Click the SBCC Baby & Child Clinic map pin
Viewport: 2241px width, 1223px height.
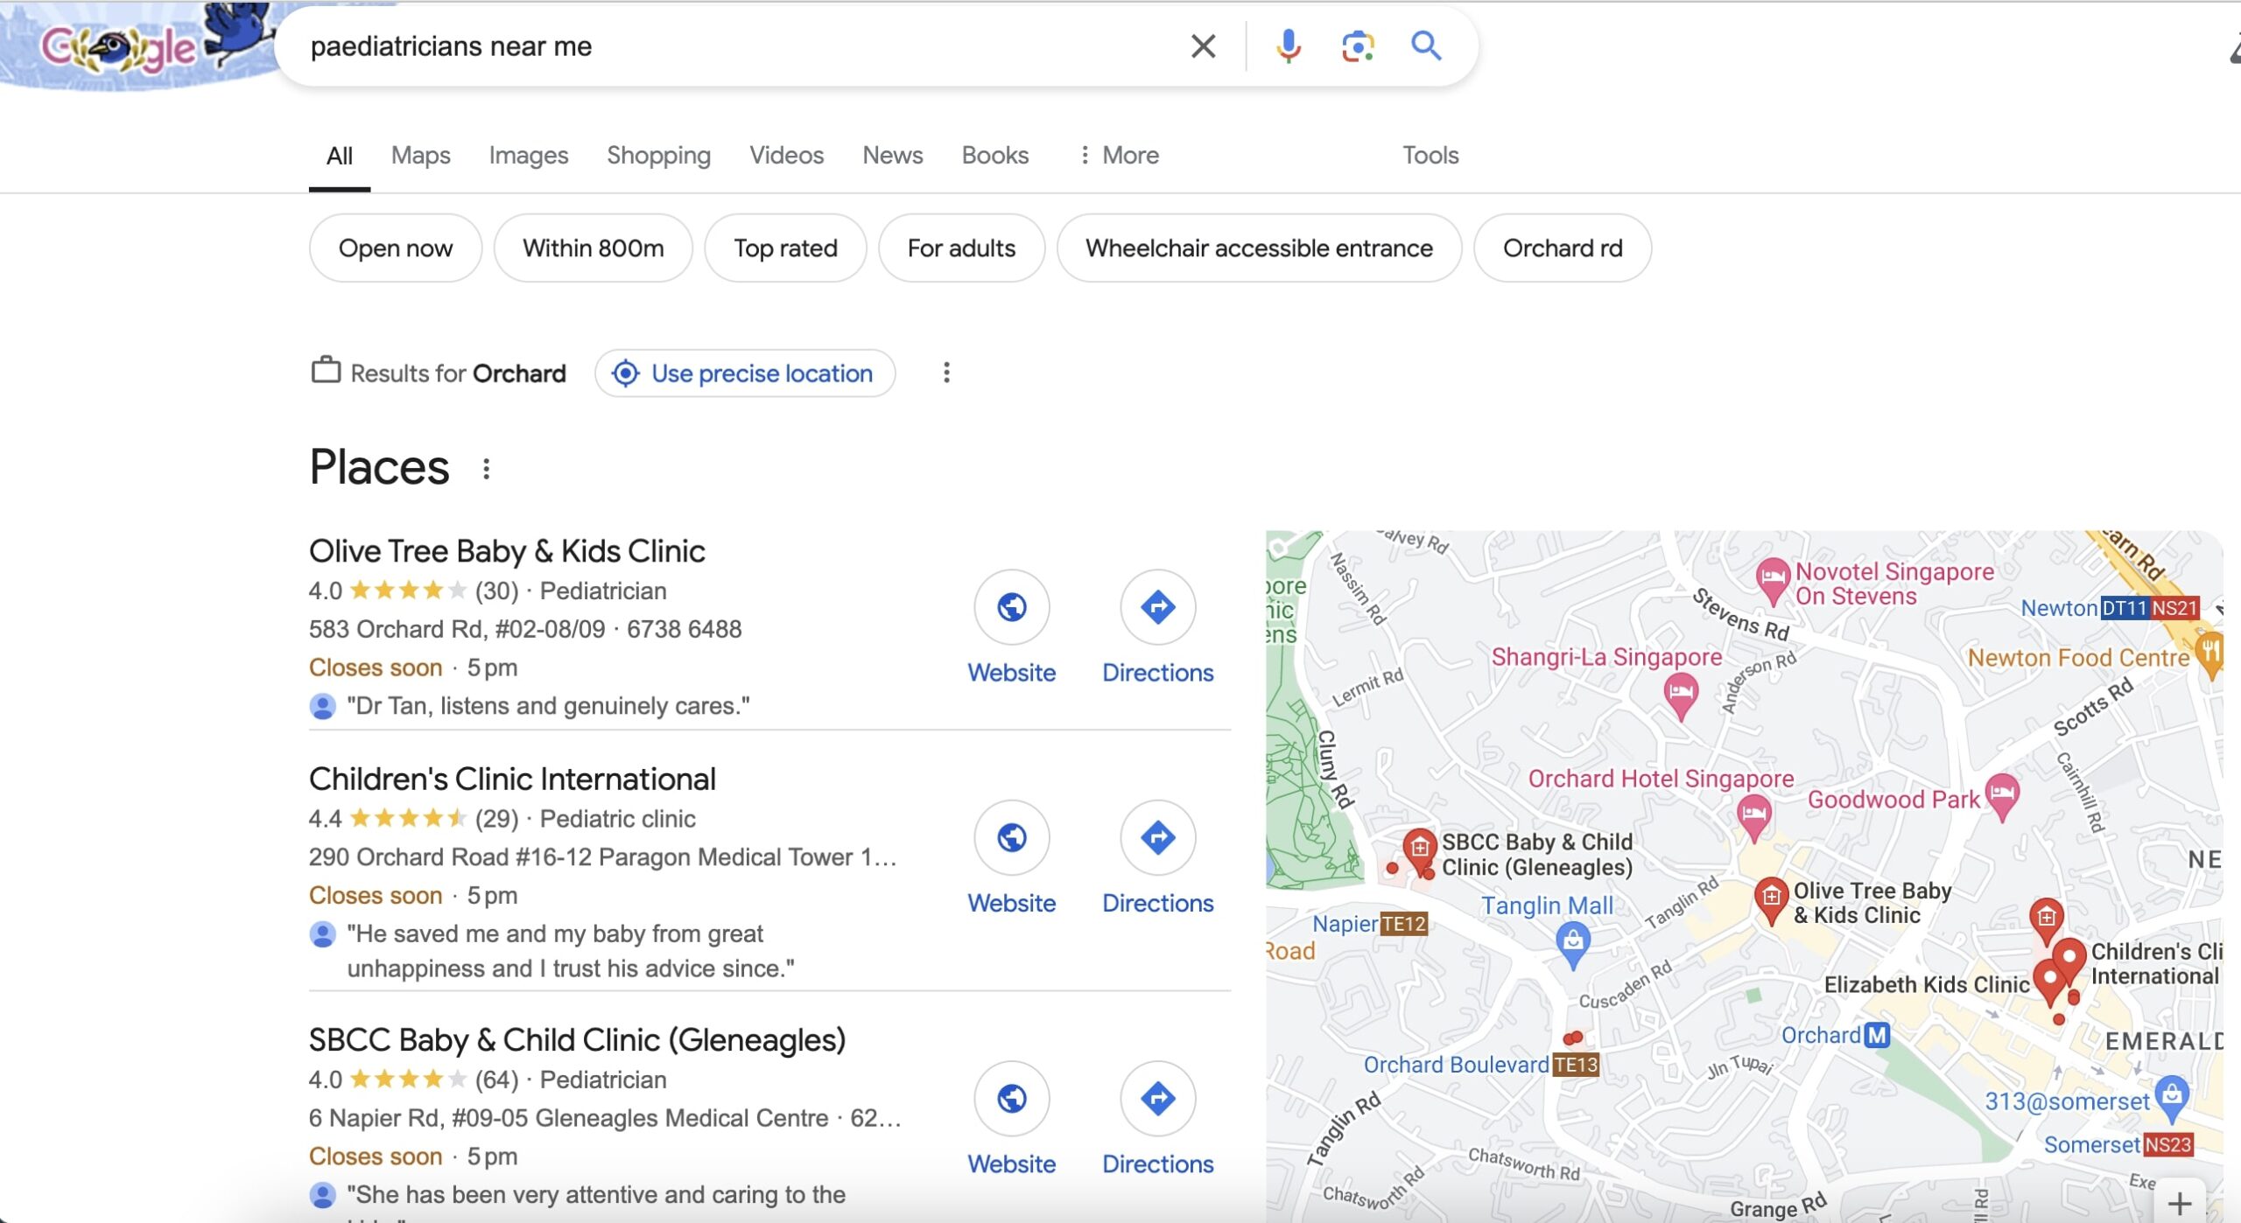(1419, 851)
